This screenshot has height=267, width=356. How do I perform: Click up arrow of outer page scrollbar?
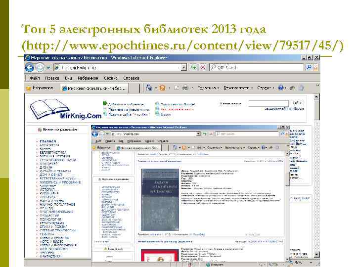click(316, 97)
